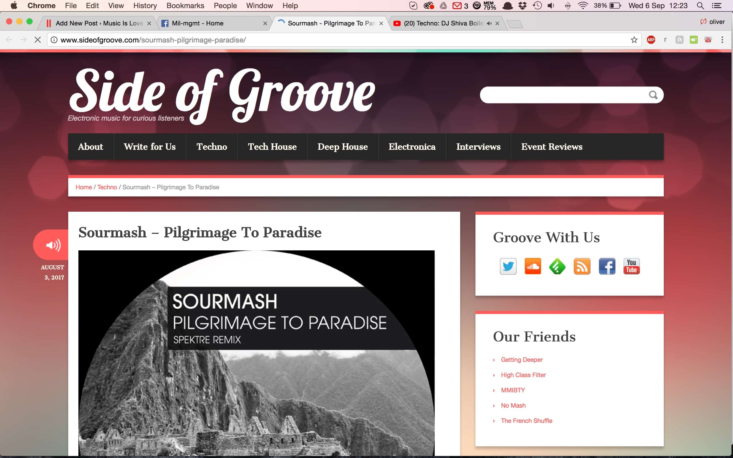Open the AdBlock Plus extension icon
The height and width of the screenshot is (458, 733).
(651, 40)
